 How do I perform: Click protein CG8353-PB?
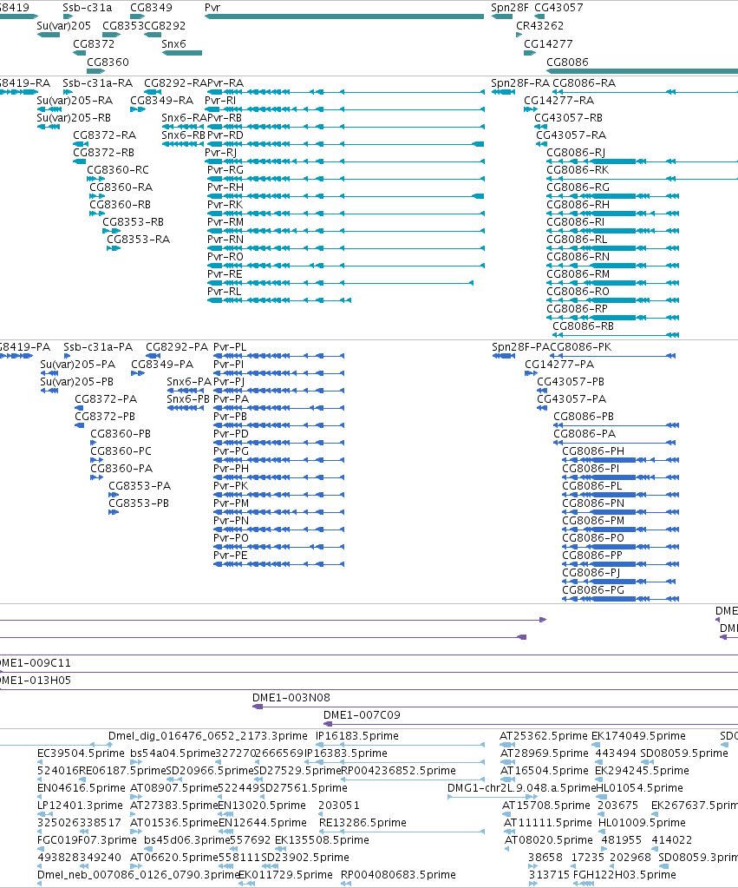(x=114, y=512)
